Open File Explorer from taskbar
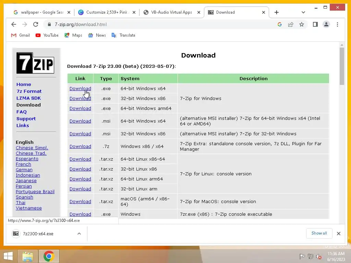 click(28, 256)
